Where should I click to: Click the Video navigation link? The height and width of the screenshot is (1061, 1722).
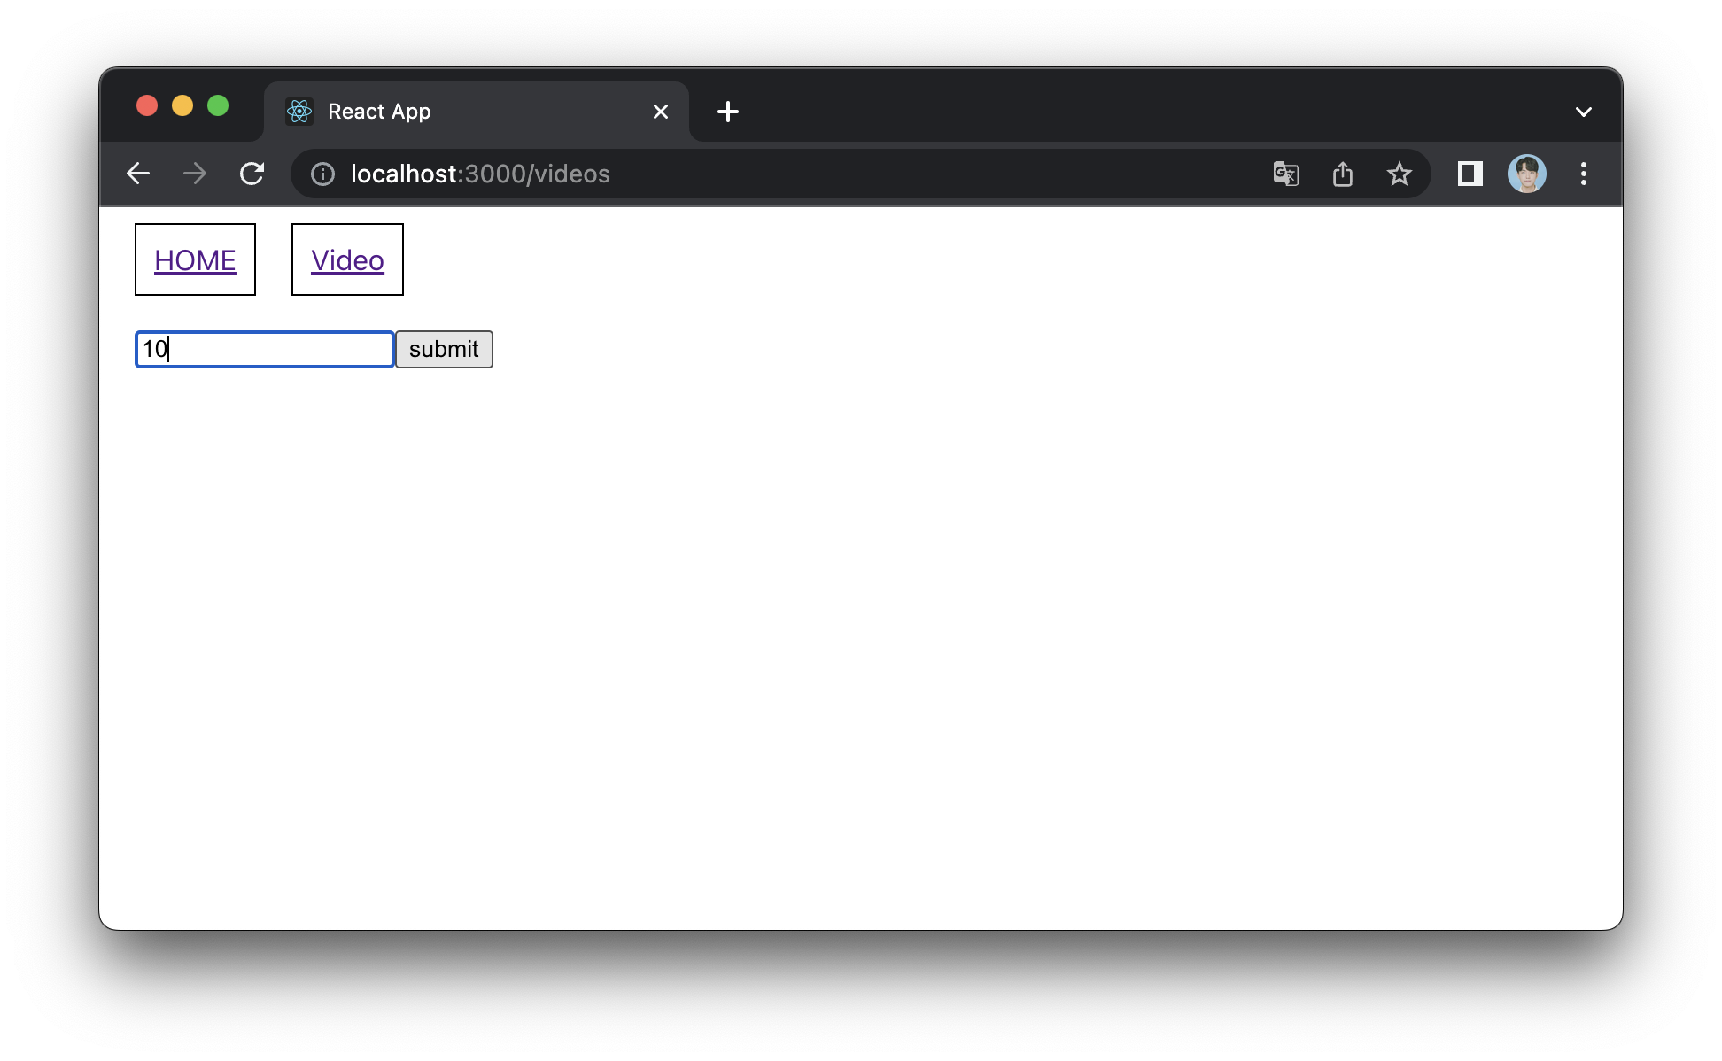(x=347, y=259)
